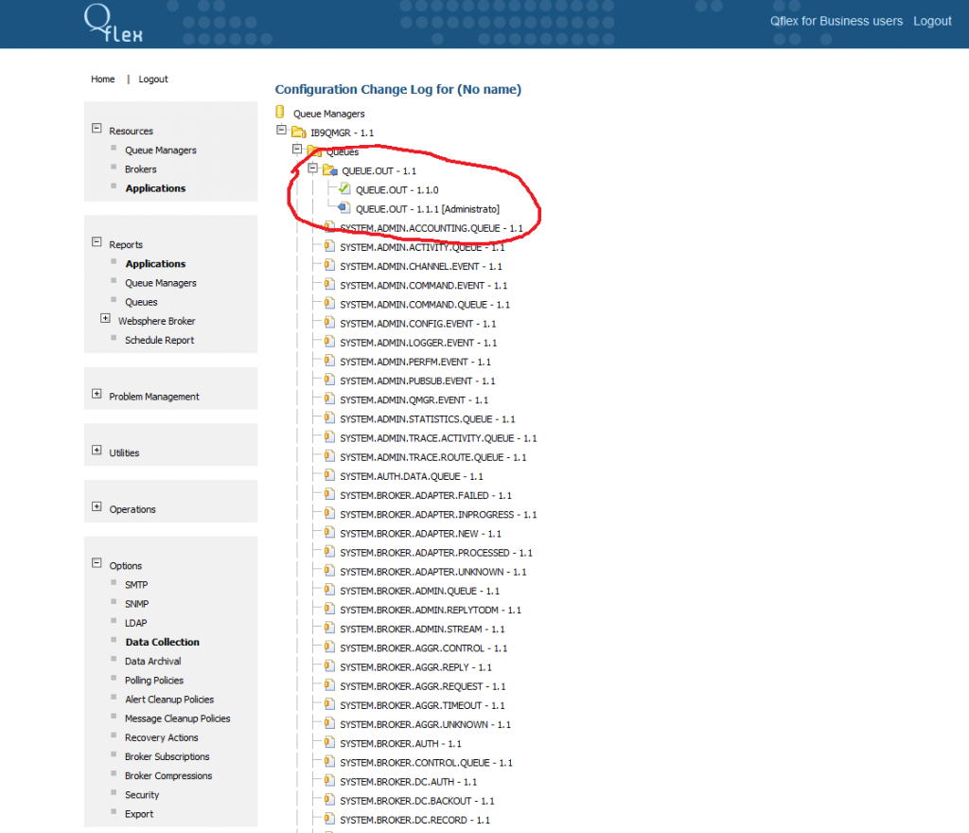Click Logout in the top header
This screenshot has width=969, height=833.
[932, 21]
